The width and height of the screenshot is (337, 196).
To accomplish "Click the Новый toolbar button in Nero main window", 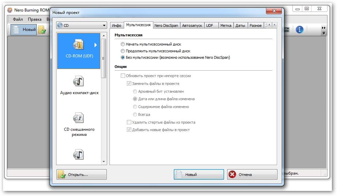I will coord(24,30).
